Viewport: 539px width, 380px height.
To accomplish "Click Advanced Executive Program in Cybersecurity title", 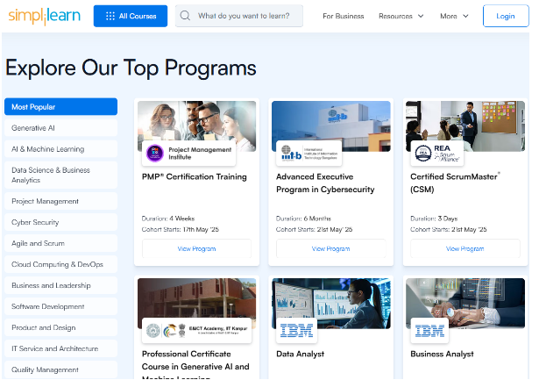I will tap(325, 183).
